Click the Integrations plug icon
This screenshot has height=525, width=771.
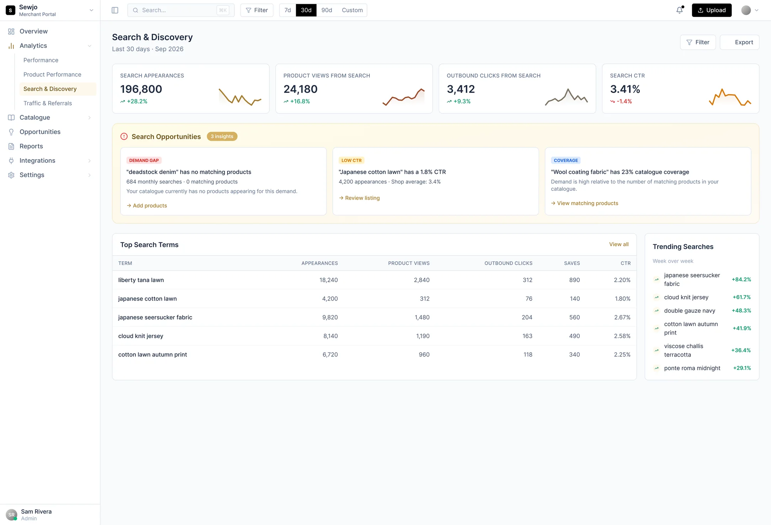(x=11, y=160)
